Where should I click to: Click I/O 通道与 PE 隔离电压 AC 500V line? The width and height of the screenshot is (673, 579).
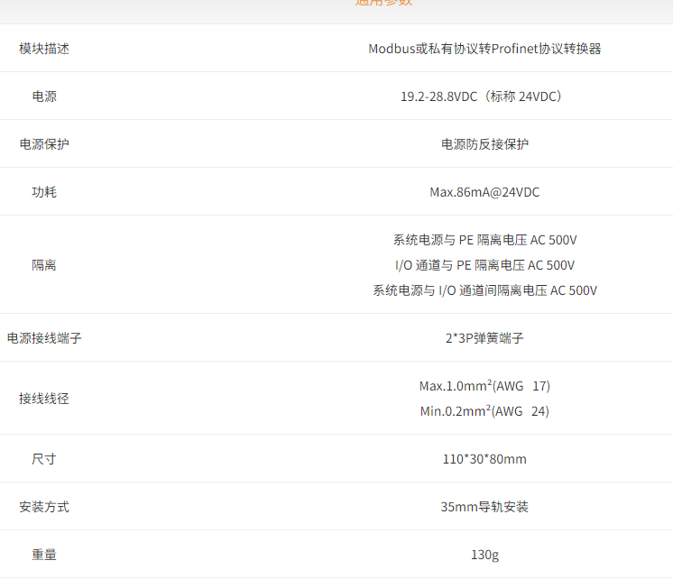click(484, 265)
